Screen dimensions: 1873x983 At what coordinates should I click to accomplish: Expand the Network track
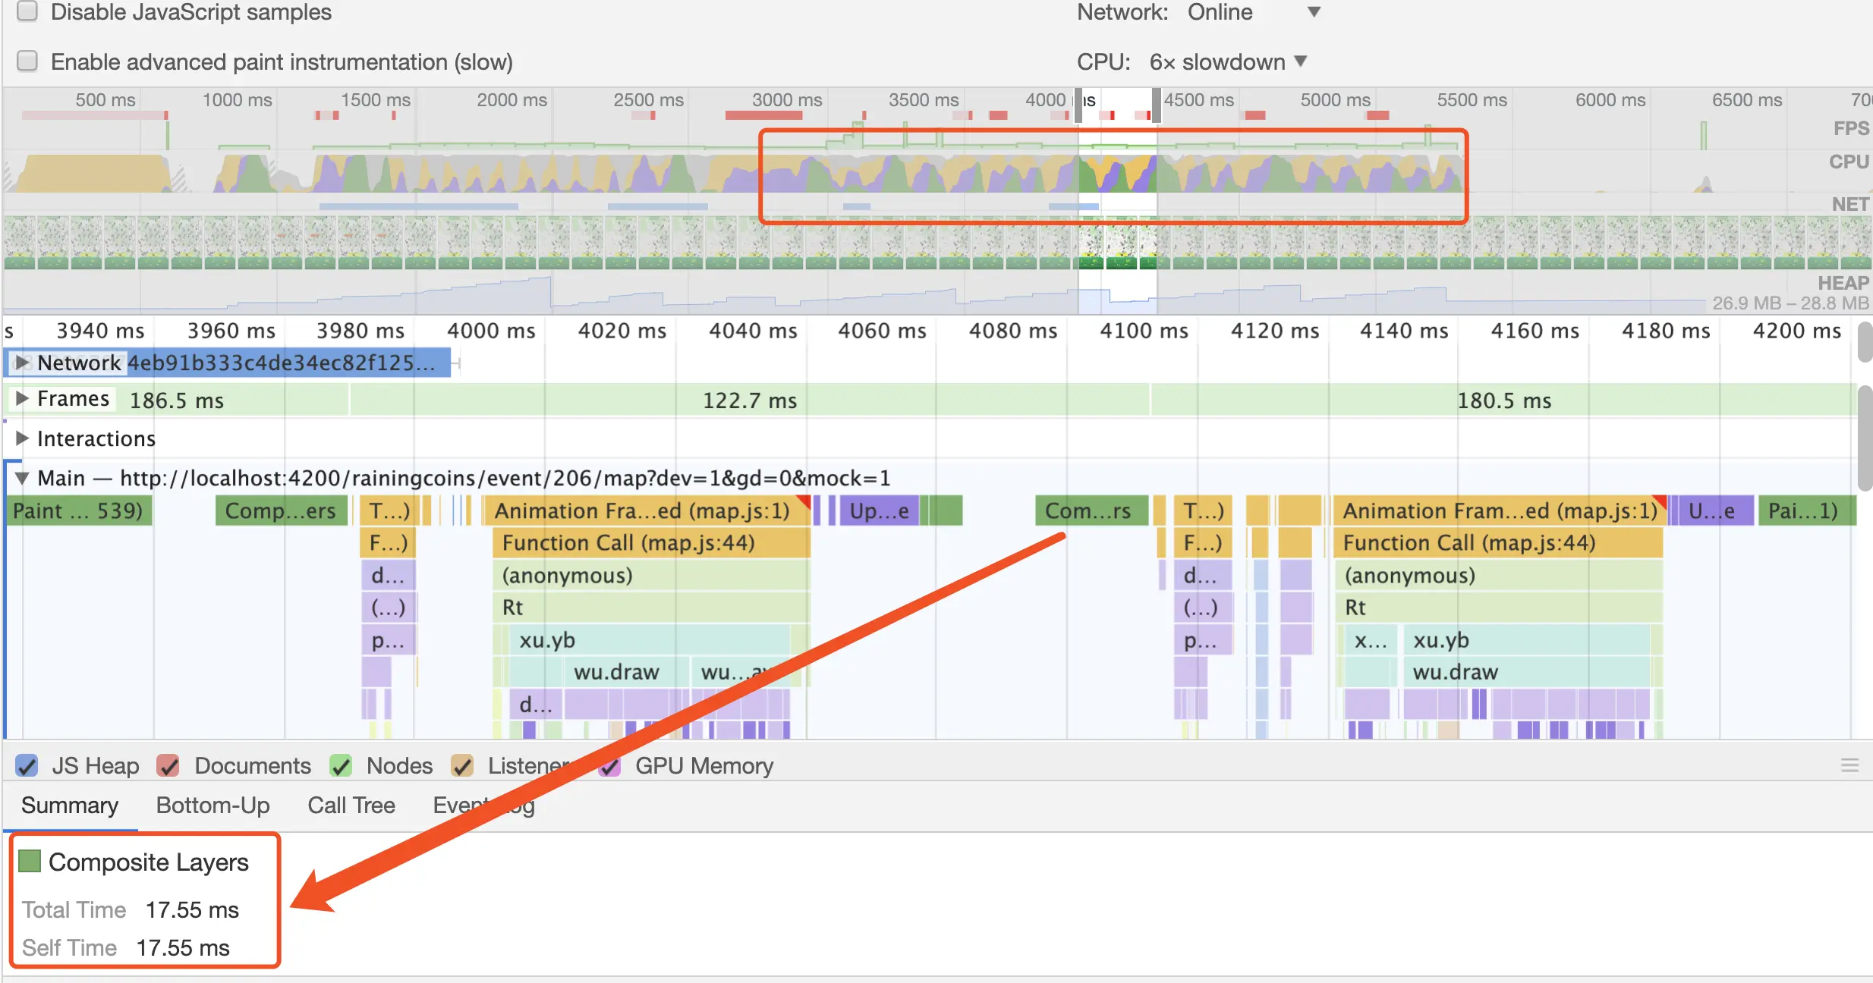(22, 363)
